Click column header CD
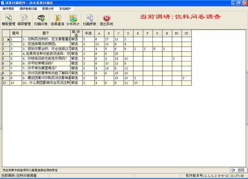 point(186,33)
